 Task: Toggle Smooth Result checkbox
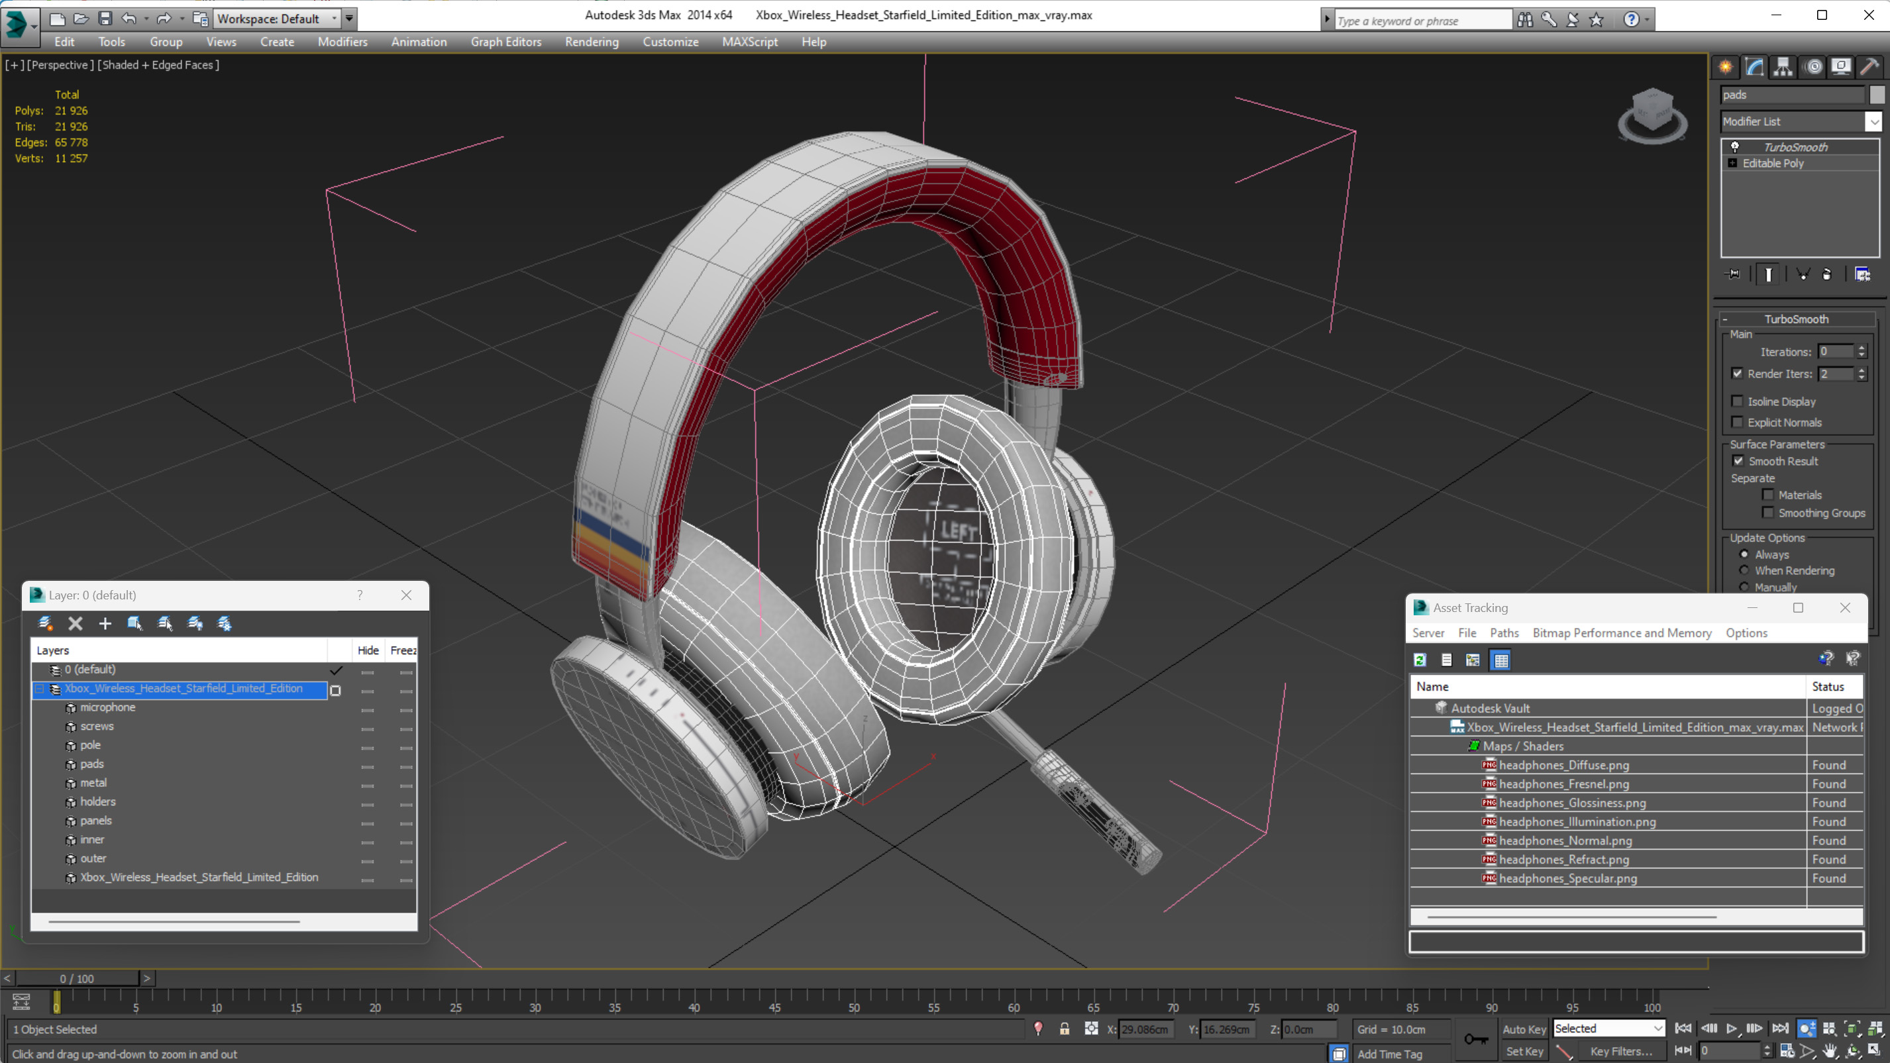point(1738,461)
